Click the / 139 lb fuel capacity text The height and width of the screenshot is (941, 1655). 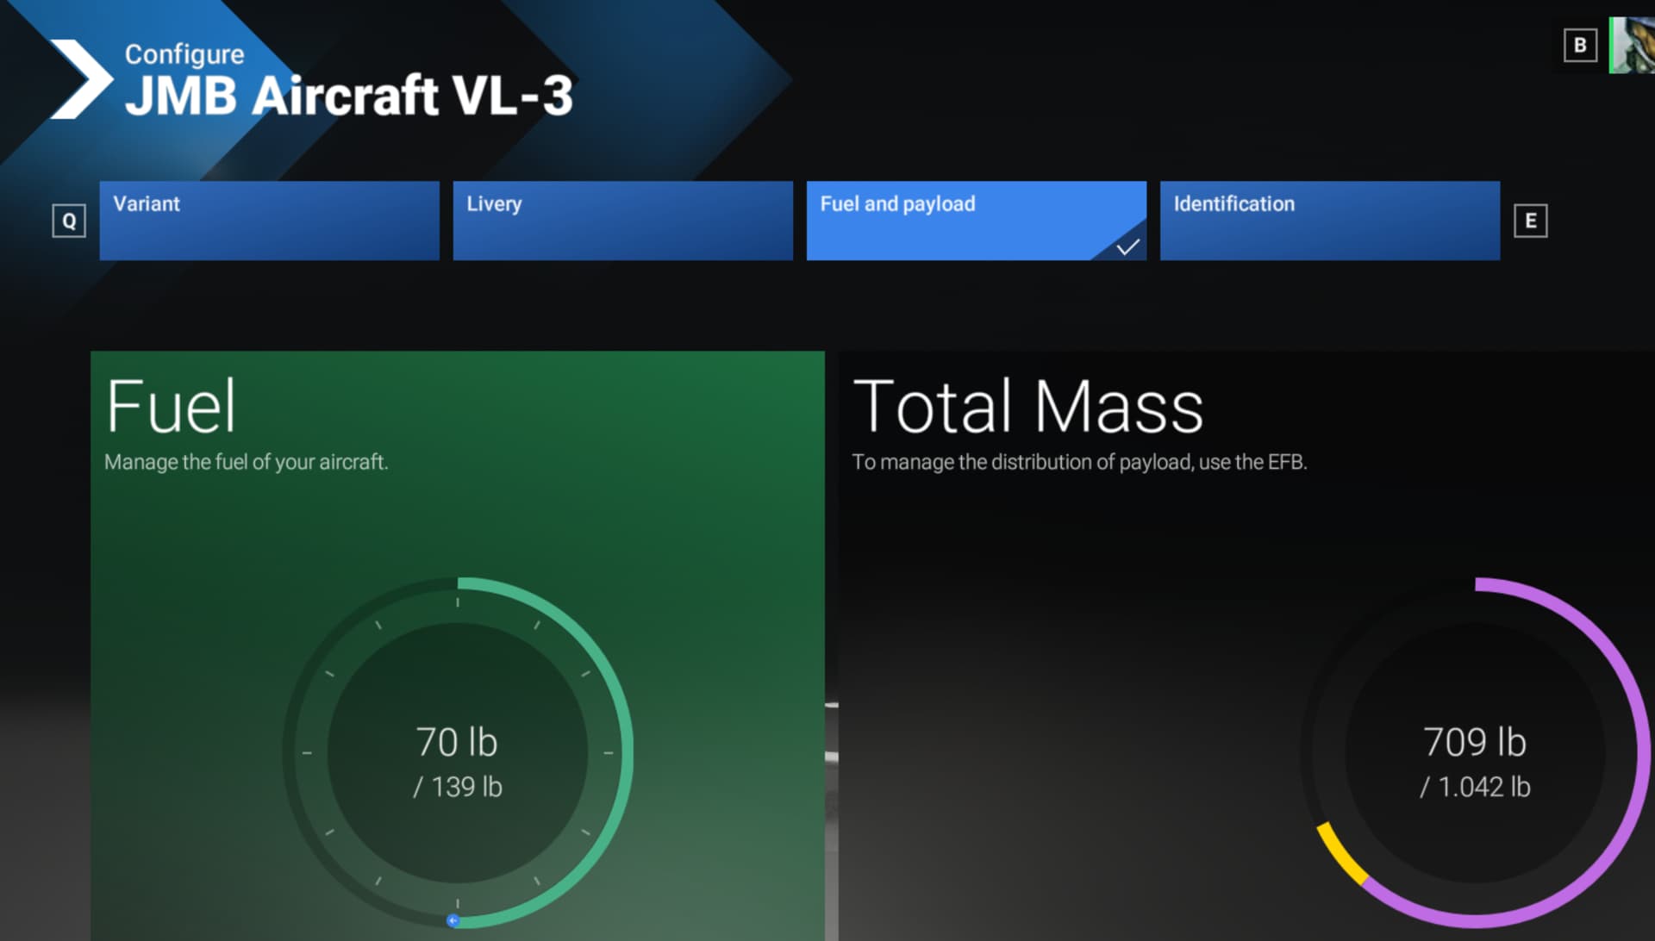point(458,787)
